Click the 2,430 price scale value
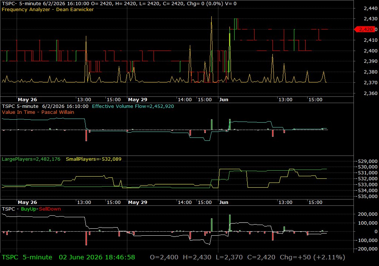Viewport: 379px width, 266px height. [x=370, y=19]
